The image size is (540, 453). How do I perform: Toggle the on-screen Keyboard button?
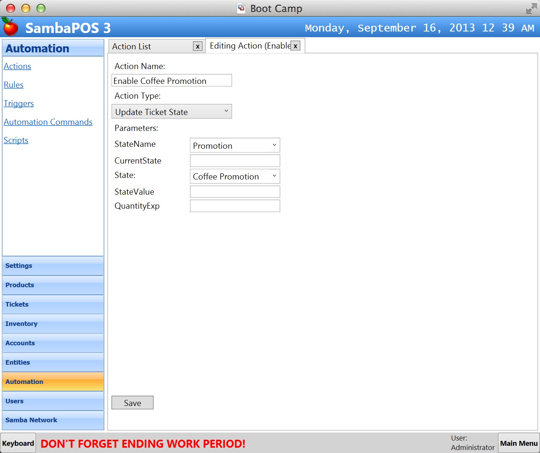click(x=18, y=443)
